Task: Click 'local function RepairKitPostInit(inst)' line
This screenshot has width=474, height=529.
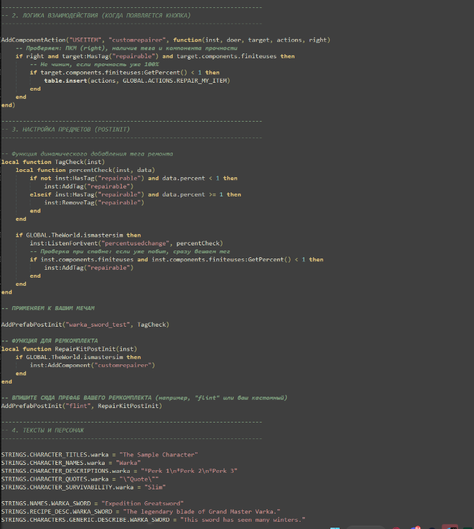Action: (70, 349)
